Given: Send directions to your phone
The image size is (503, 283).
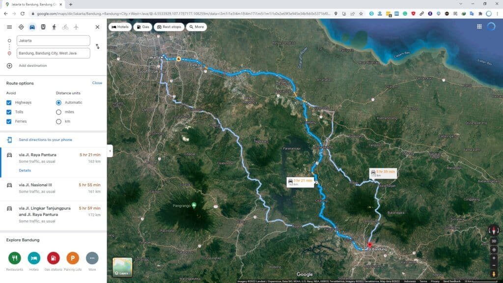Looking at the screenshot, I should click(x=45, y=140).
